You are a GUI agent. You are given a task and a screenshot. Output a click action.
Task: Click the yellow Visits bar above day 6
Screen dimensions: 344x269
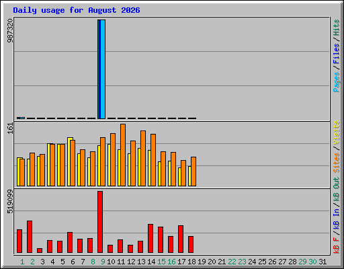pos(69,161)
